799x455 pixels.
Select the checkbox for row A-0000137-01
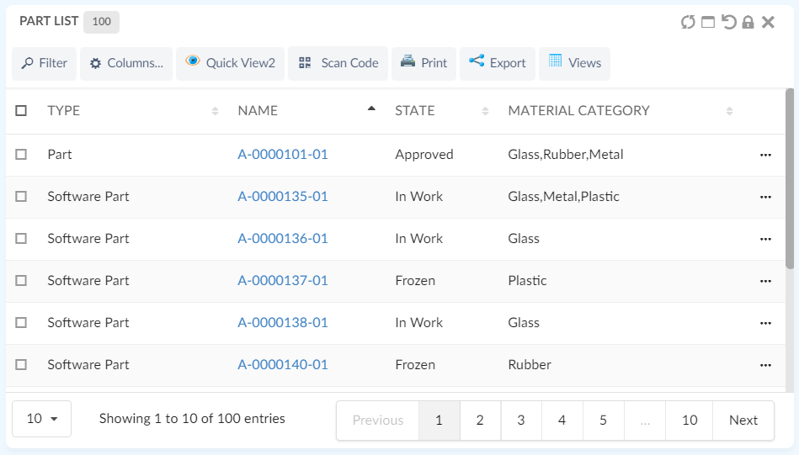point(21,281)
